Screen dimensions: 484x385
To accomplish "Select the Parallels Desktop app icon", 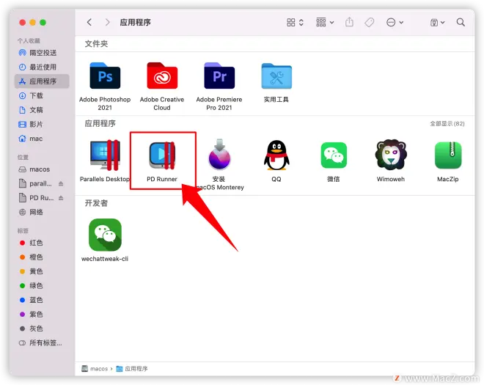I will pyautogui.click(x=105, y=155).
